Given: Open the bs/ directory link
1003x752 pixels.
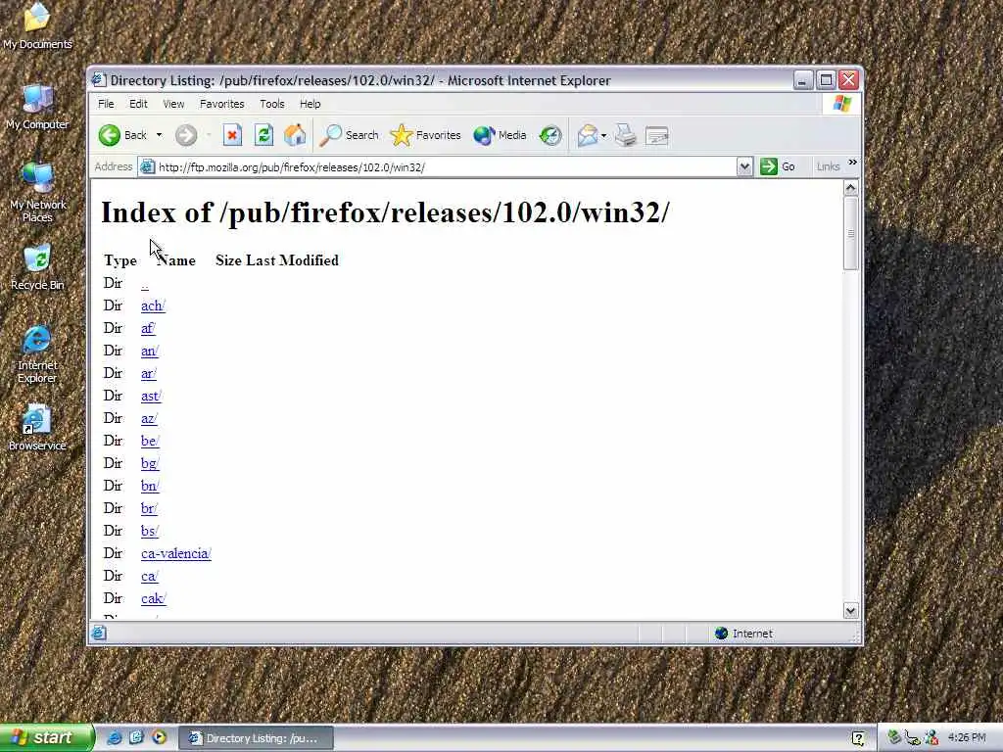Looking at the screenshot, I should pyautogui.click(x=149, y=531).
